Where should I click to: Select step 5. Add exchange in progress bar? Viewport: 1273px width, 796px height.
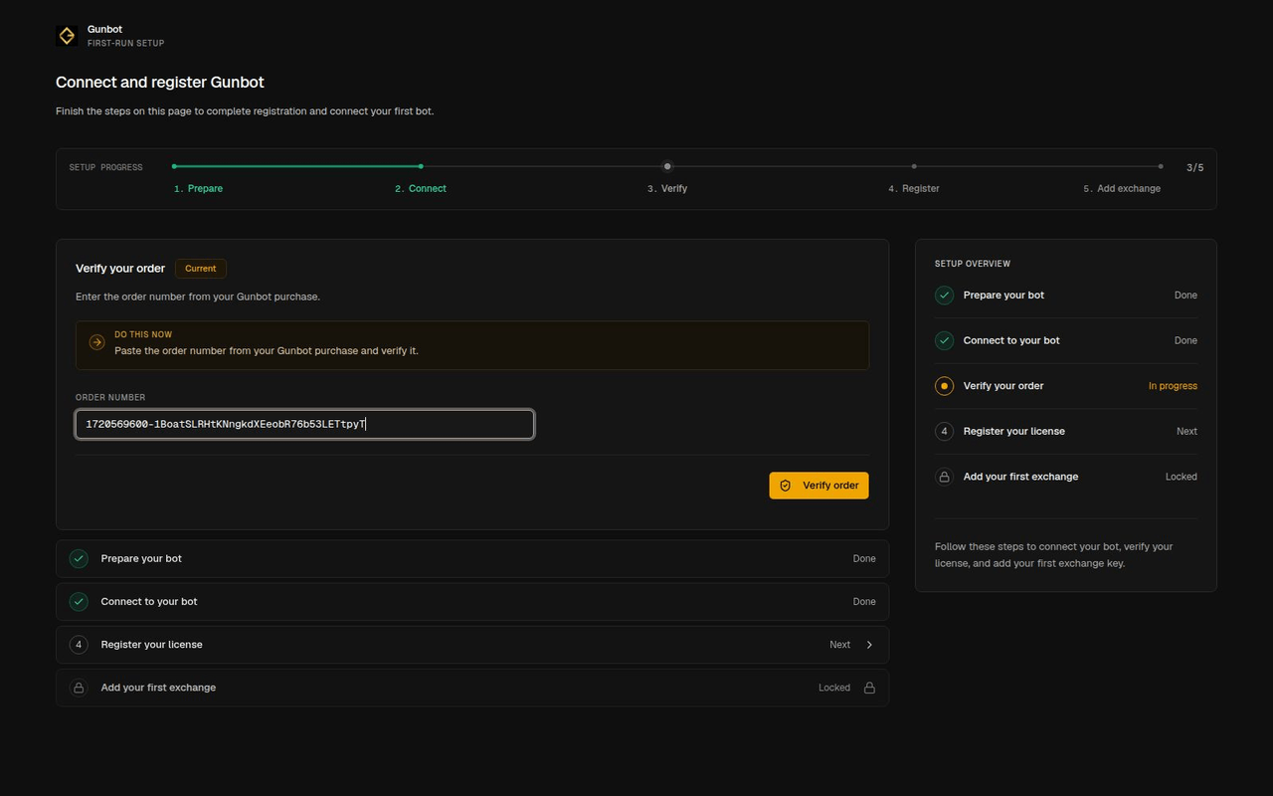(1122, 188)
